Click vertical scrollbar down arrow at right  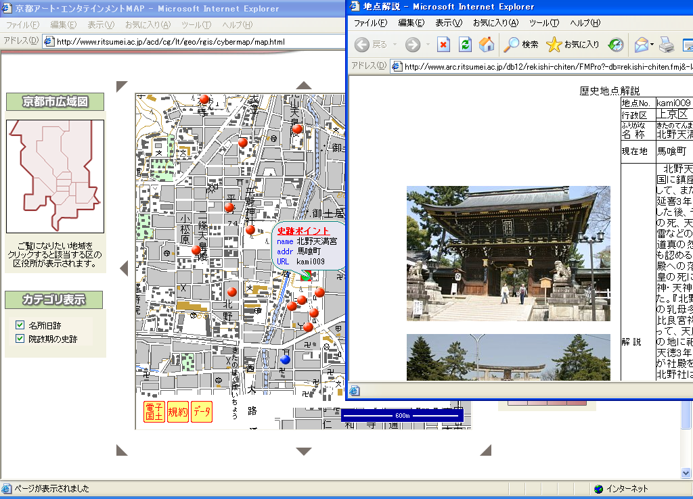(686, 473)
